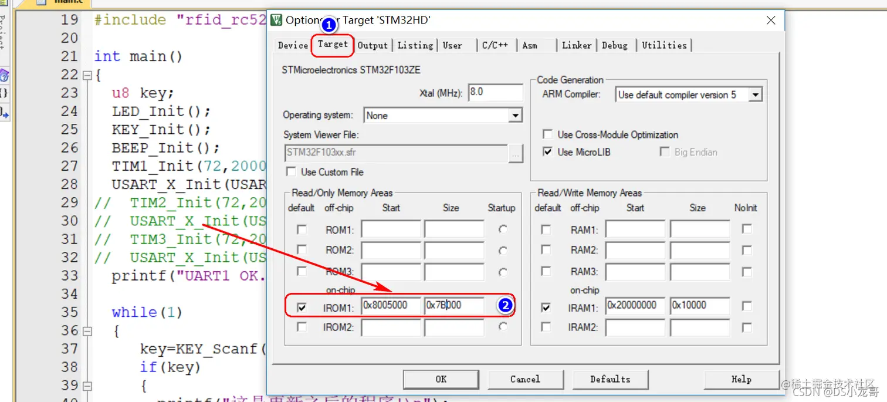This screenshot has width=887, height=402.
Task: Click the 'BEEP_Init();' line in editor
Action: click(x=166, y=148)
